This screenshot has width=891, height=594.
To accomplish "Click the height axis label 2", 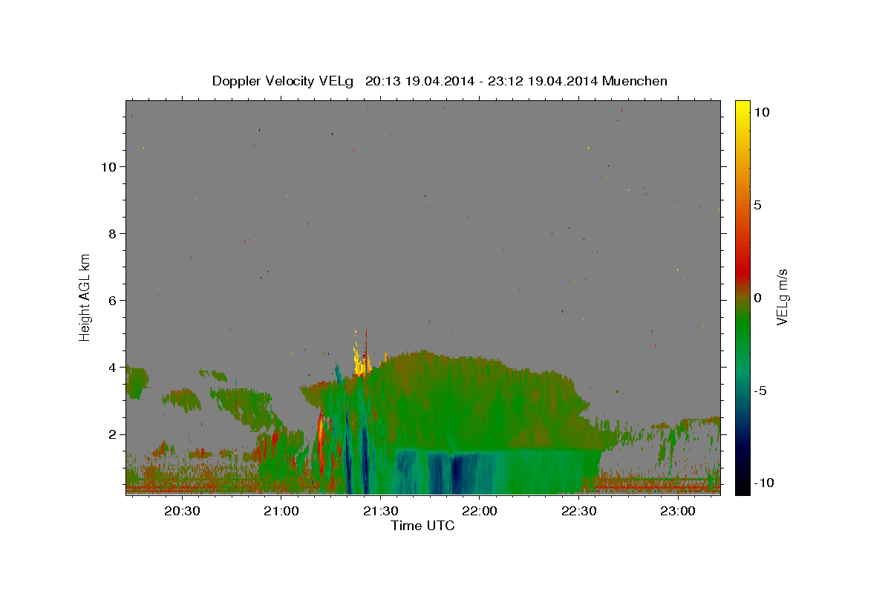I will click(114, 434).
